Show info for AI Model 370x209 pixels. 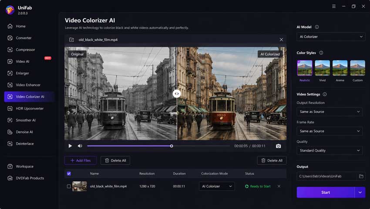[x=317, y=27]
